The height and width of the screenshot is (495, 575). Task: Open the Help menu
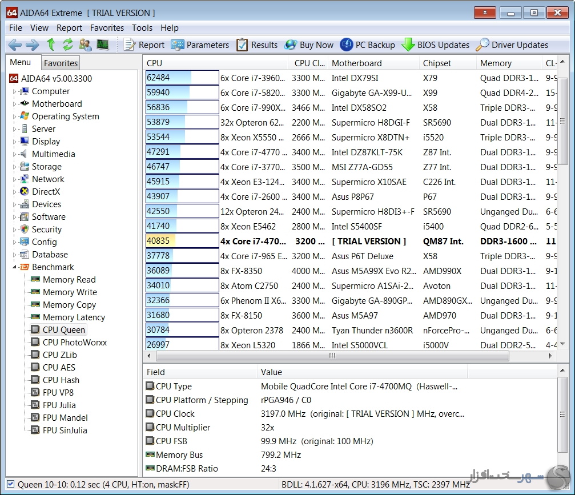170,28
